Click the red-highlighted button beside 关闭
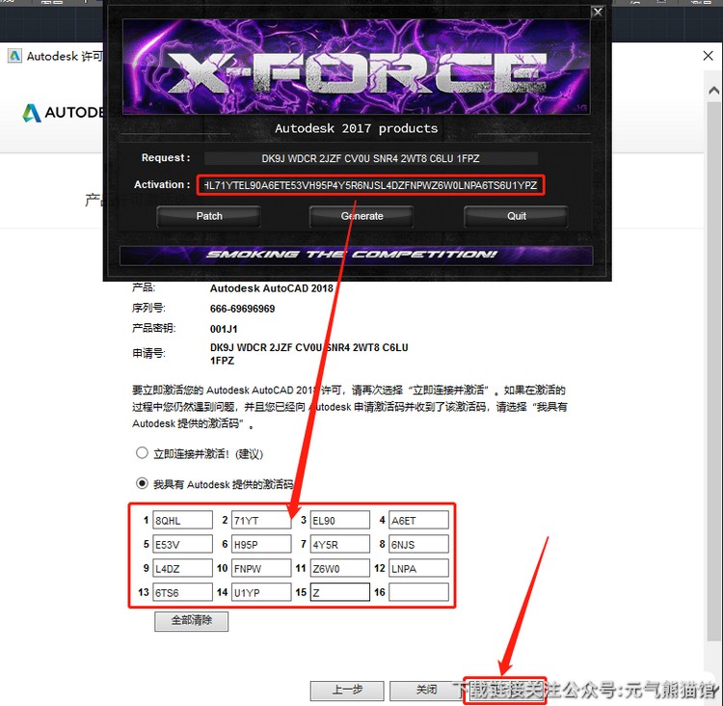 point(505,690)
